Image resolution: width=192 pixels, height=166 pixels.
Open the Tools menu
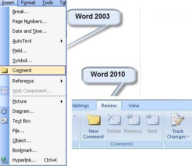[x=48, y=3]
